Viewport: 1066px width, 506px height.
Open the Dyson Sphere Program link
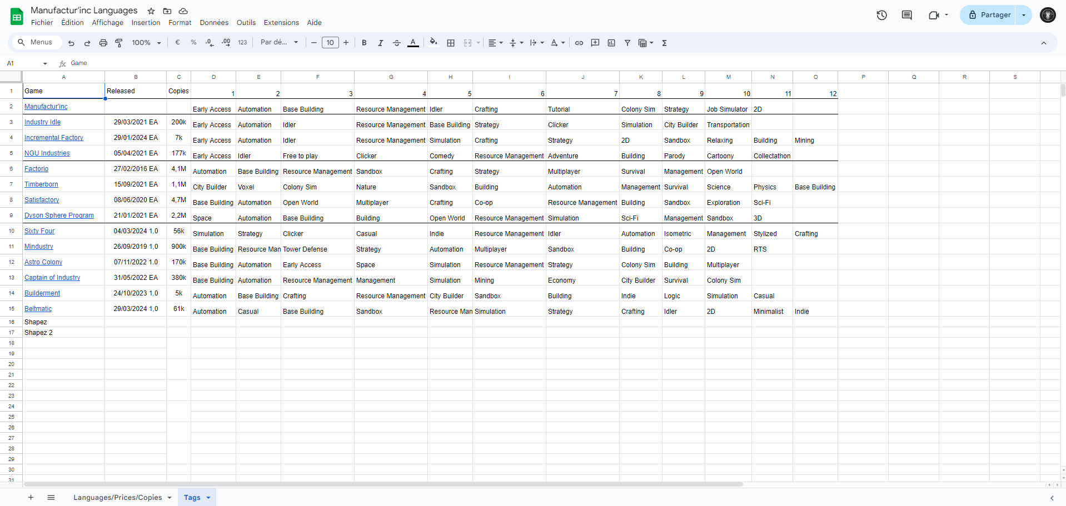59,216
